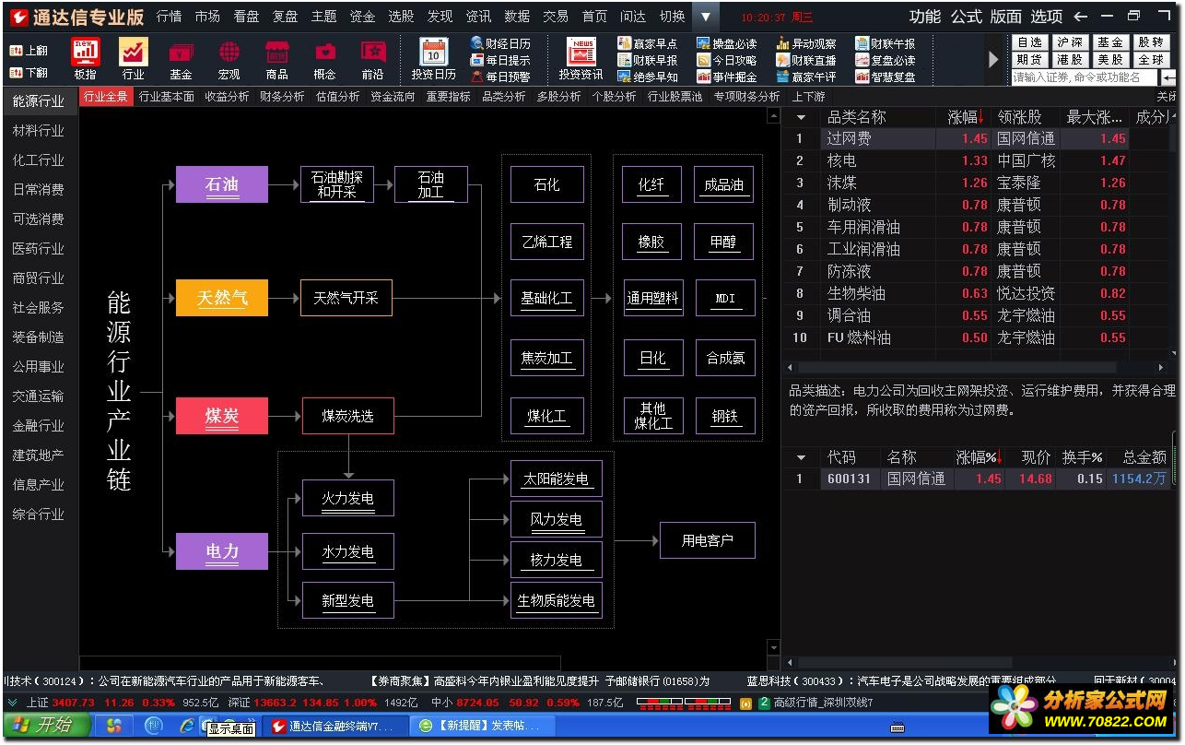Image resolution: width=1185 pixels, height=745 pixels.
Task: Click the 公式 link in the title bar
Action: (966, 17)
